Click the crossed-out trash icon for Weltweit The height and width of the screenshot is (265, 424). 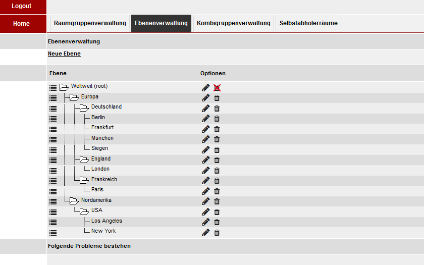click(217, 88)
